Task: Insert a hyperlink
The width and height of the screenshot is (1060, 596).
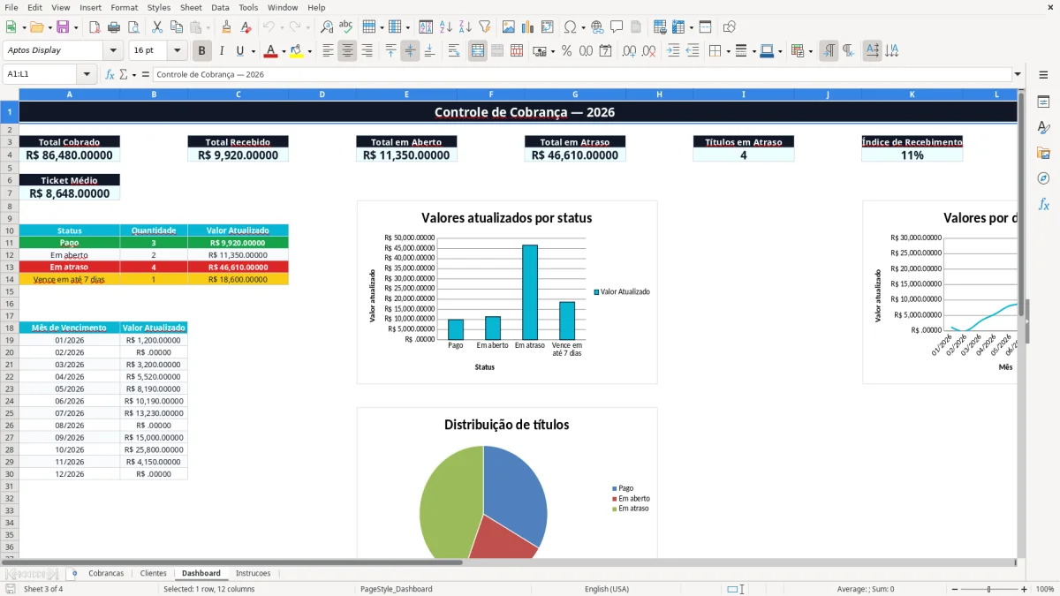Action: tap(597, 27)
